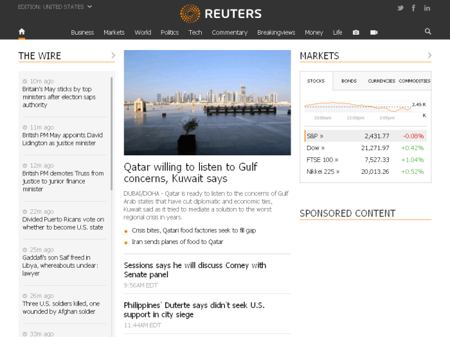Go to the Reuters home icon
Screen dimensions: 450x337
pos(22,32)
